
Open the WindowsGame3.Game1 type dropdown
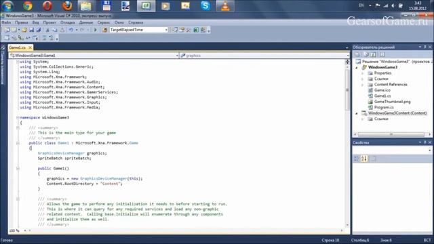point(177,56)
